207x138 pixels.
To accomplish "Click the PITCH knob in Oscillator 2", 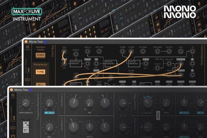I will coord(89,127).
